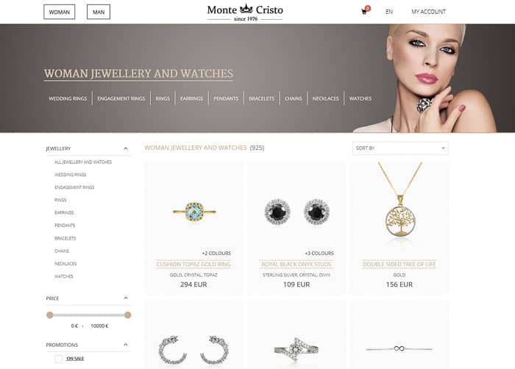Switch to the Man section
Image resolution: width=515 pixels, height=369 pixels.
click(x=99, y=12)
